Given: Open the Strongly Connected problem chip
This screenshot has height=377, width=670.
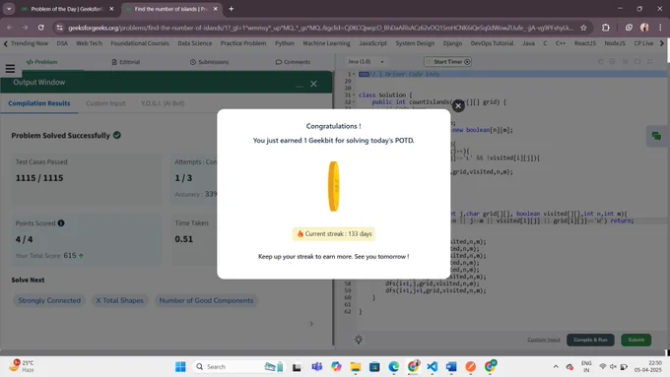Looking at the screenshot, I should click(x=49, y=300).
